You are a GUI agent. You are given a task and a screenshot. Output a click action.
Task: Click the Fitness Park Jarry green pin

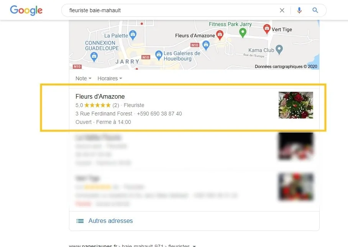tap(243, 33)
